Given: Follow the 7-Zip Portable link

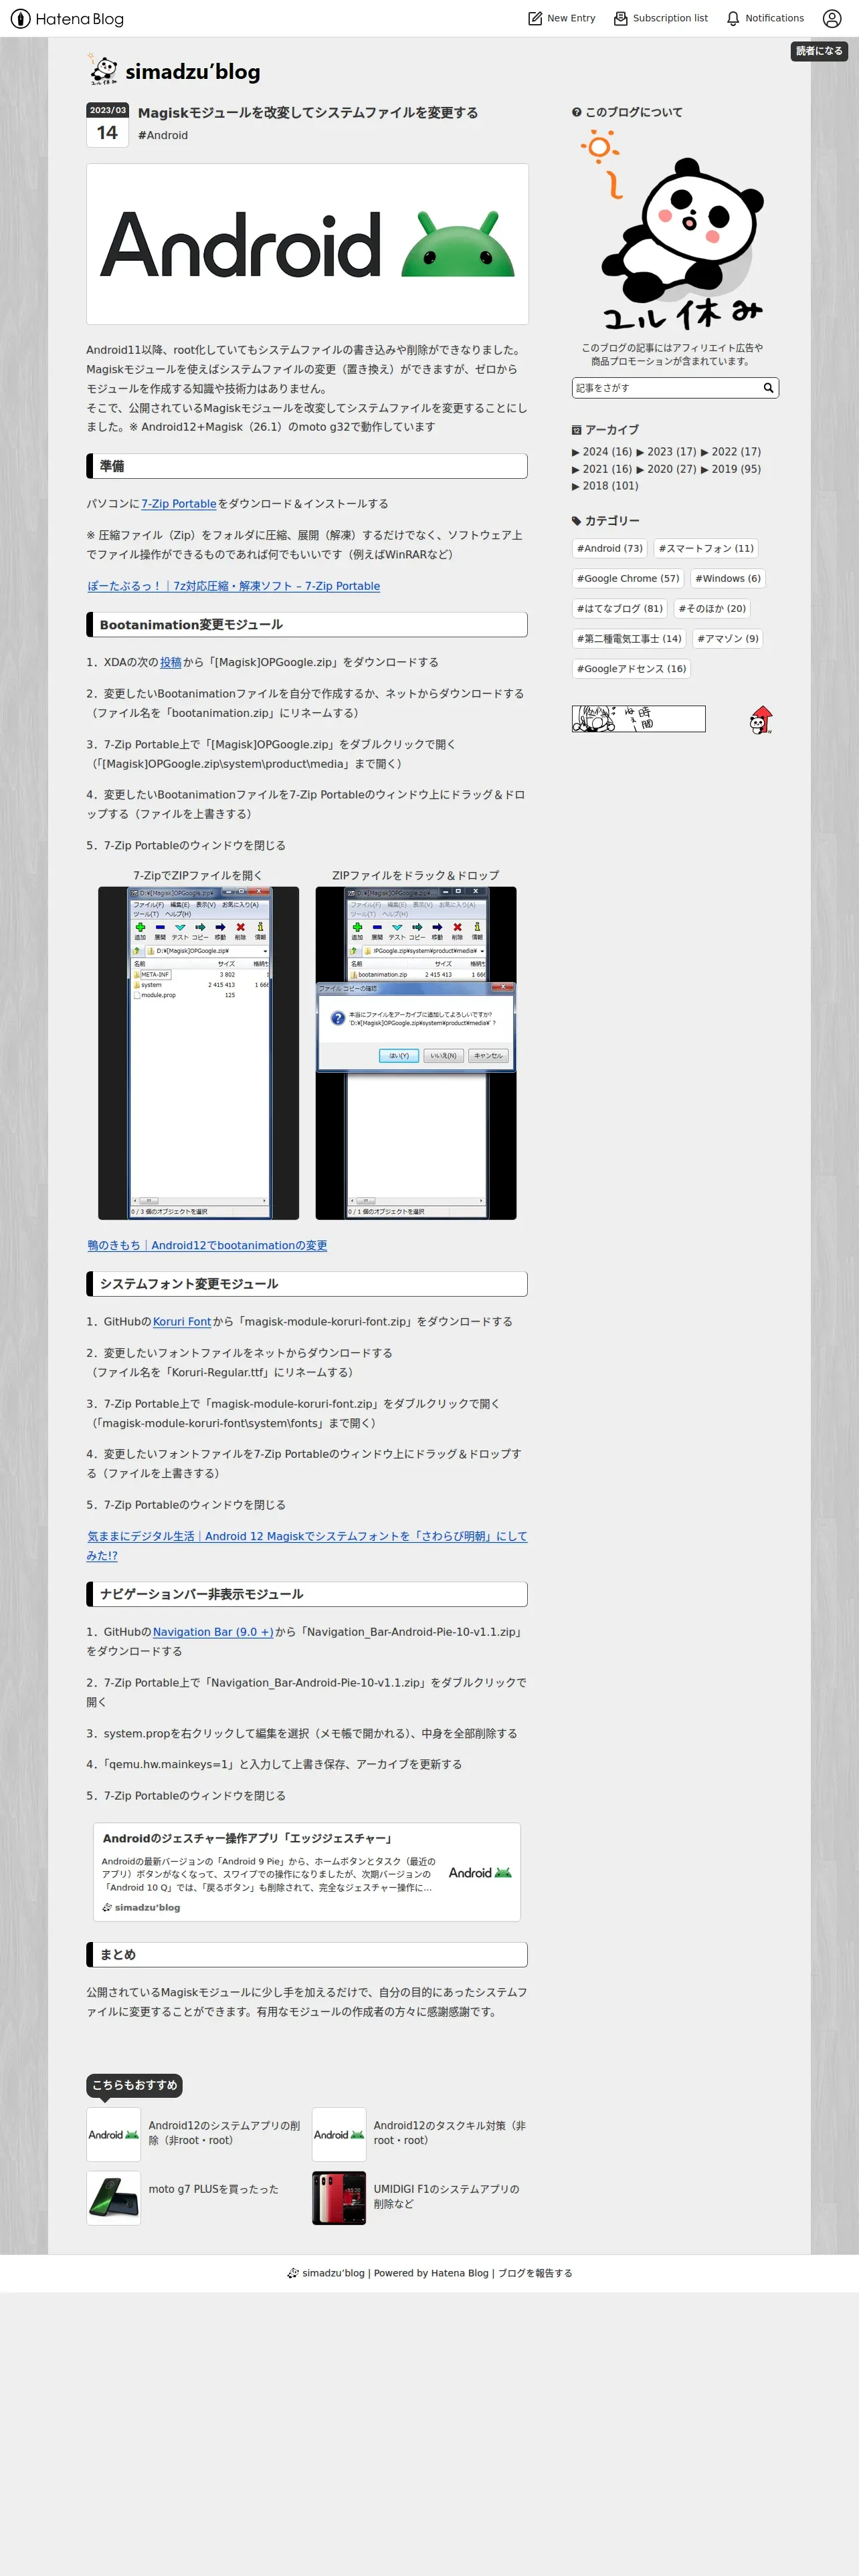Looking at the screenshot, I should (179, 504).
